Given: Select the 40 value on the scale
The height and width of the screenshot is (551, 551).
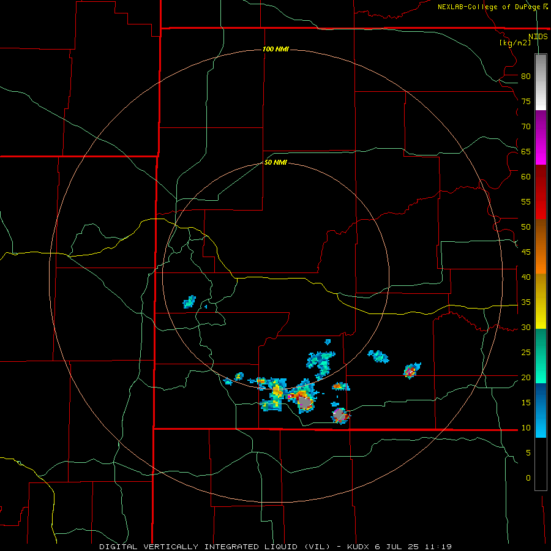Looking at the screenshot, I should point(526,277).
